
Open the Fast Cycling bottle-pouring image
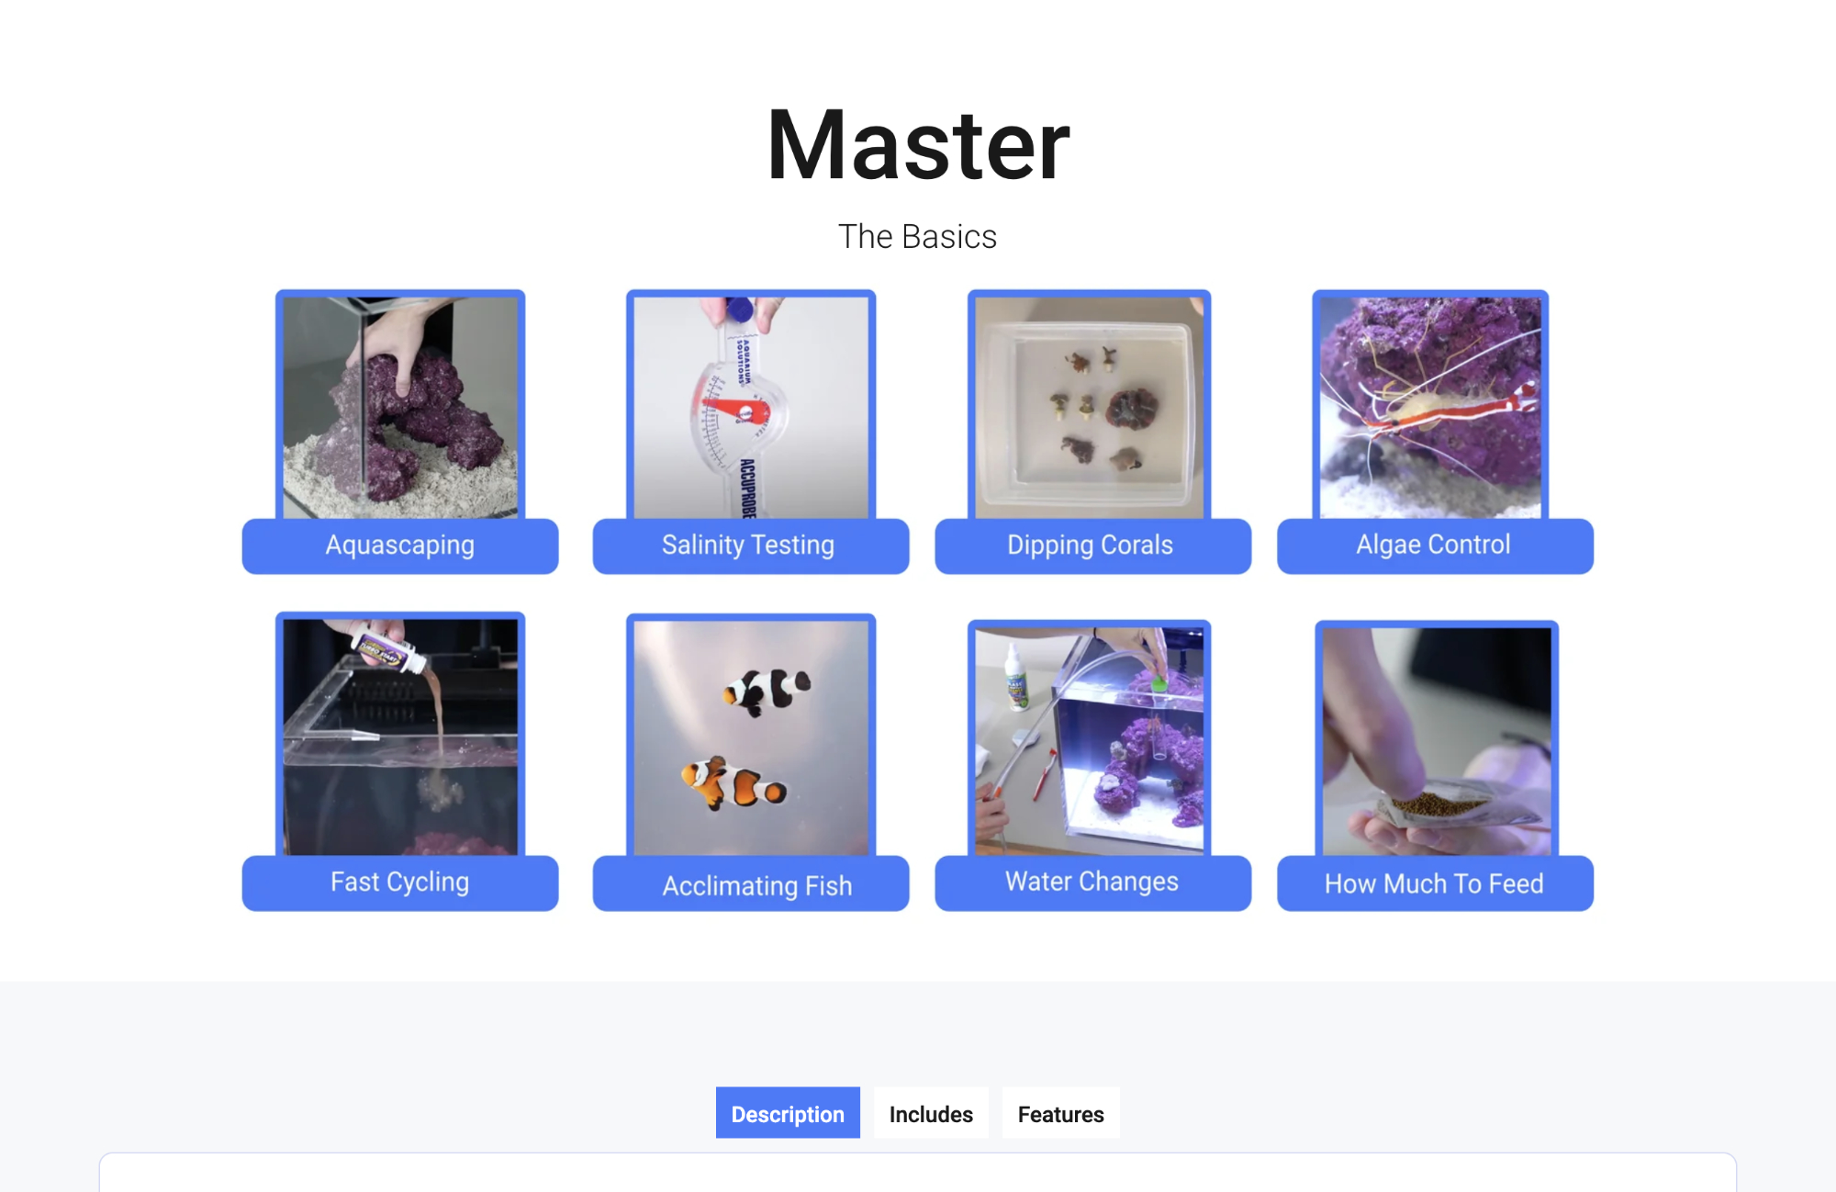pos(400,736)
